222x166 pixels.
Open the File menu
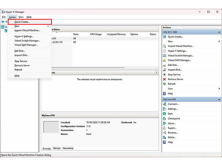click(x=4, y=17)
